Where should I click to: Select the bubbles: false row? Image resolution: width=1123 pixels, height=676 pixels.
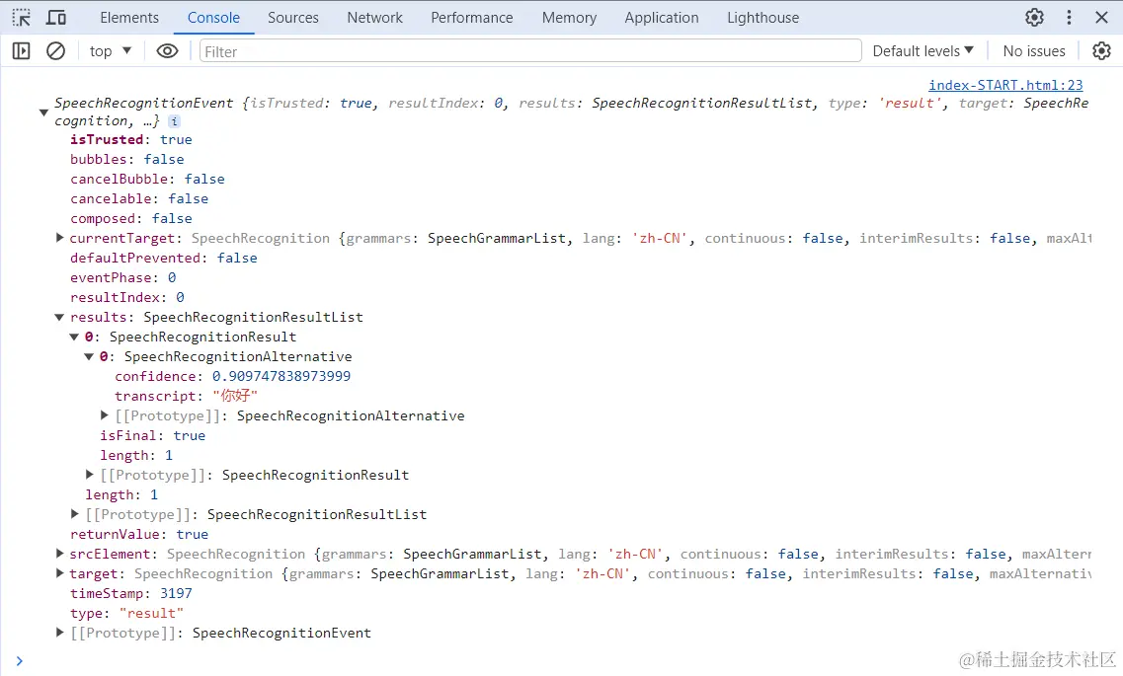(x=126, y=159)
